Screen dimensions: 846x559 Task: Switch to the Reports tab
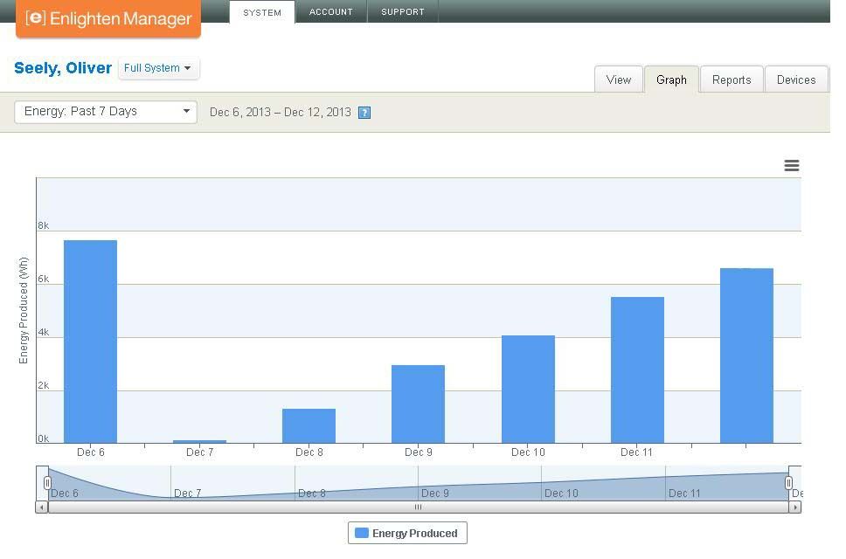pyautogui.click(x=731, y=79)
